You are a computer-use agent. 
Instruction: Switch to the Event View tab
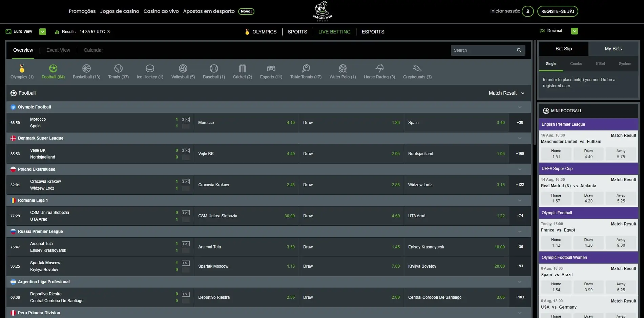pos(58,50)
